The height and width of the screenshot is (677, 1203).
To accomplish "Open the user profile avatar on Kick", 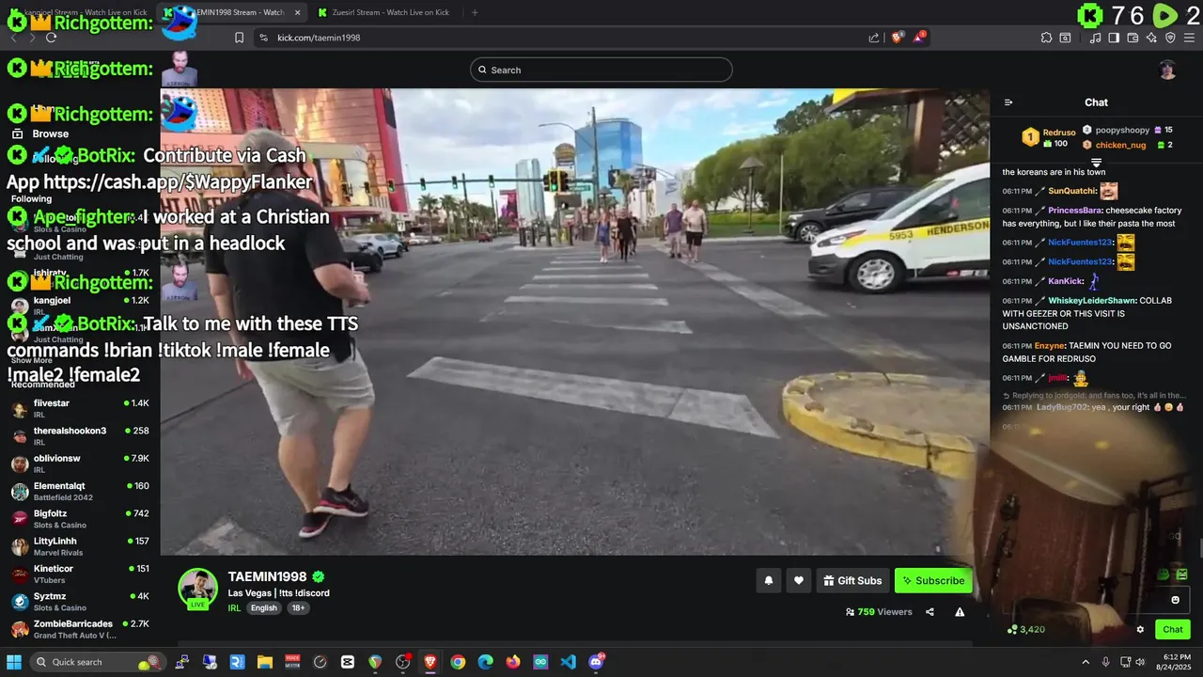I will click(x=1167, y=70).
